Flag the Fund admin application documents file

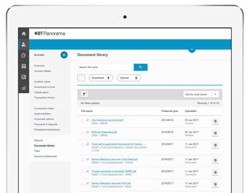tap(88, 144)
